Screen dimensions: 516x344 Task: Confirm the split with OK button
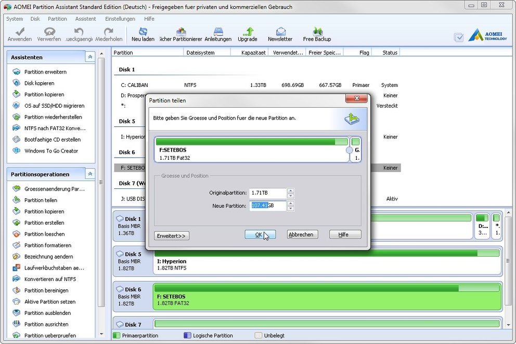point(260,234)
